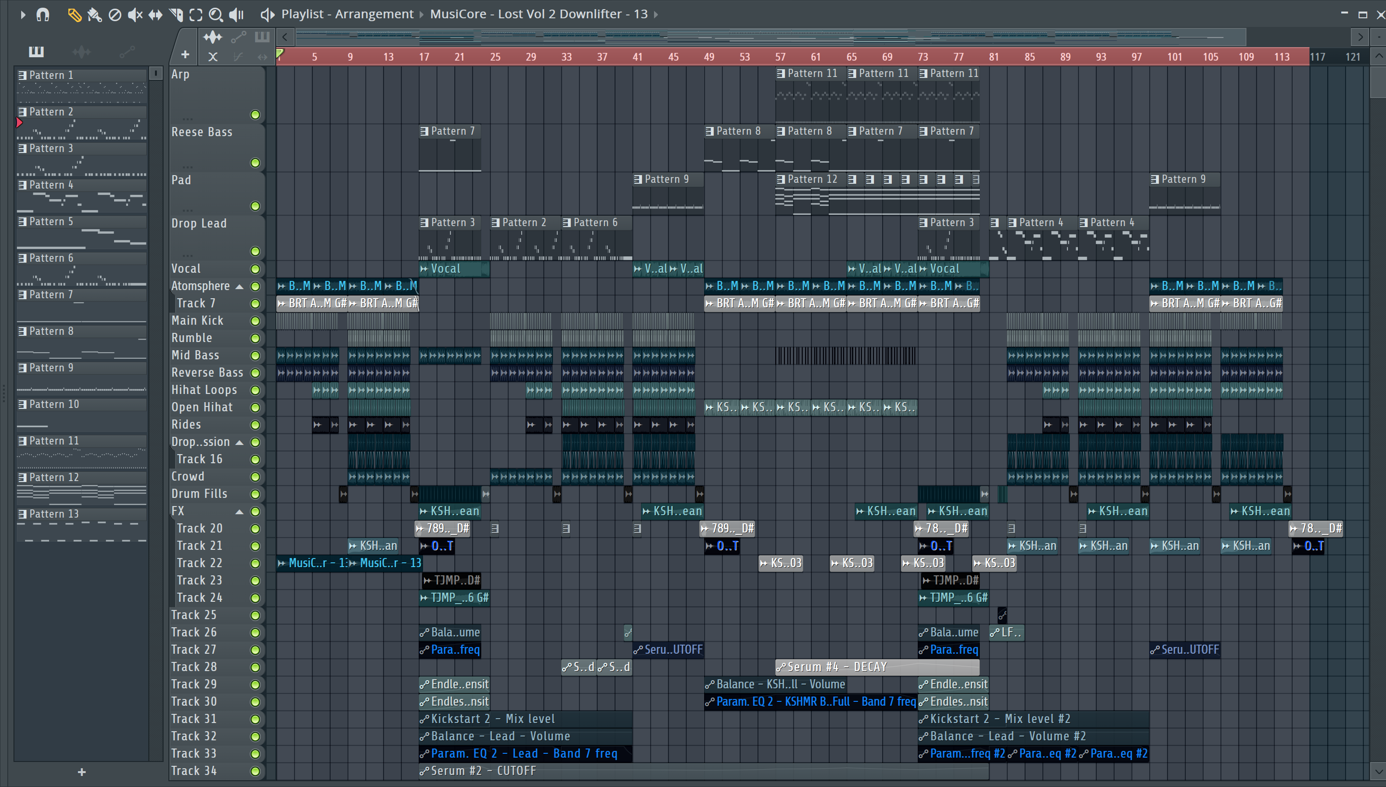Add new pattern with bottom plus
Screen dimensions: 1386x787
click(x=82, y=773)
